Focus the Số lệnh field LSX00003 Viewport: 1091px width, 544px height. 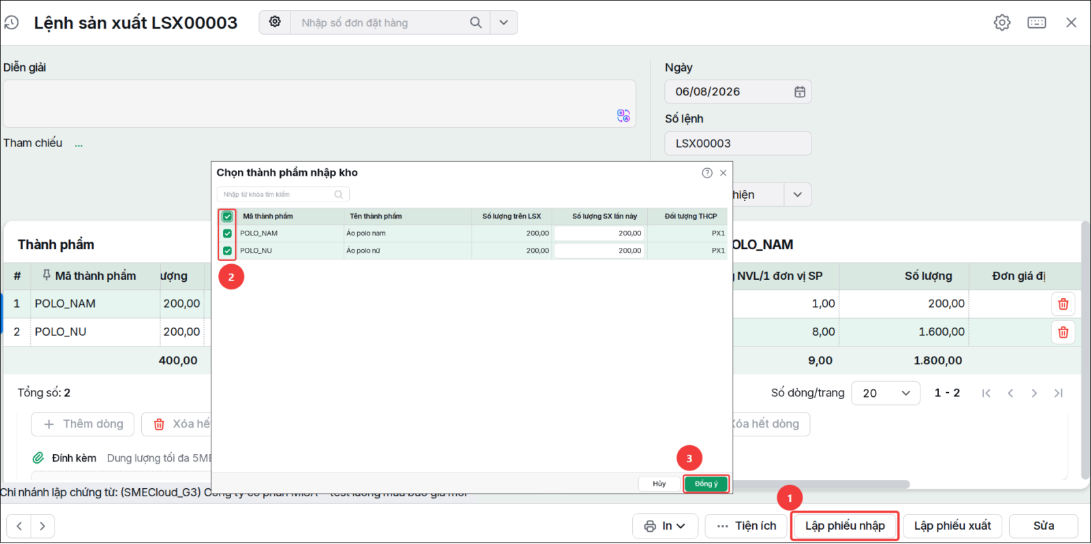pos(738,144)
